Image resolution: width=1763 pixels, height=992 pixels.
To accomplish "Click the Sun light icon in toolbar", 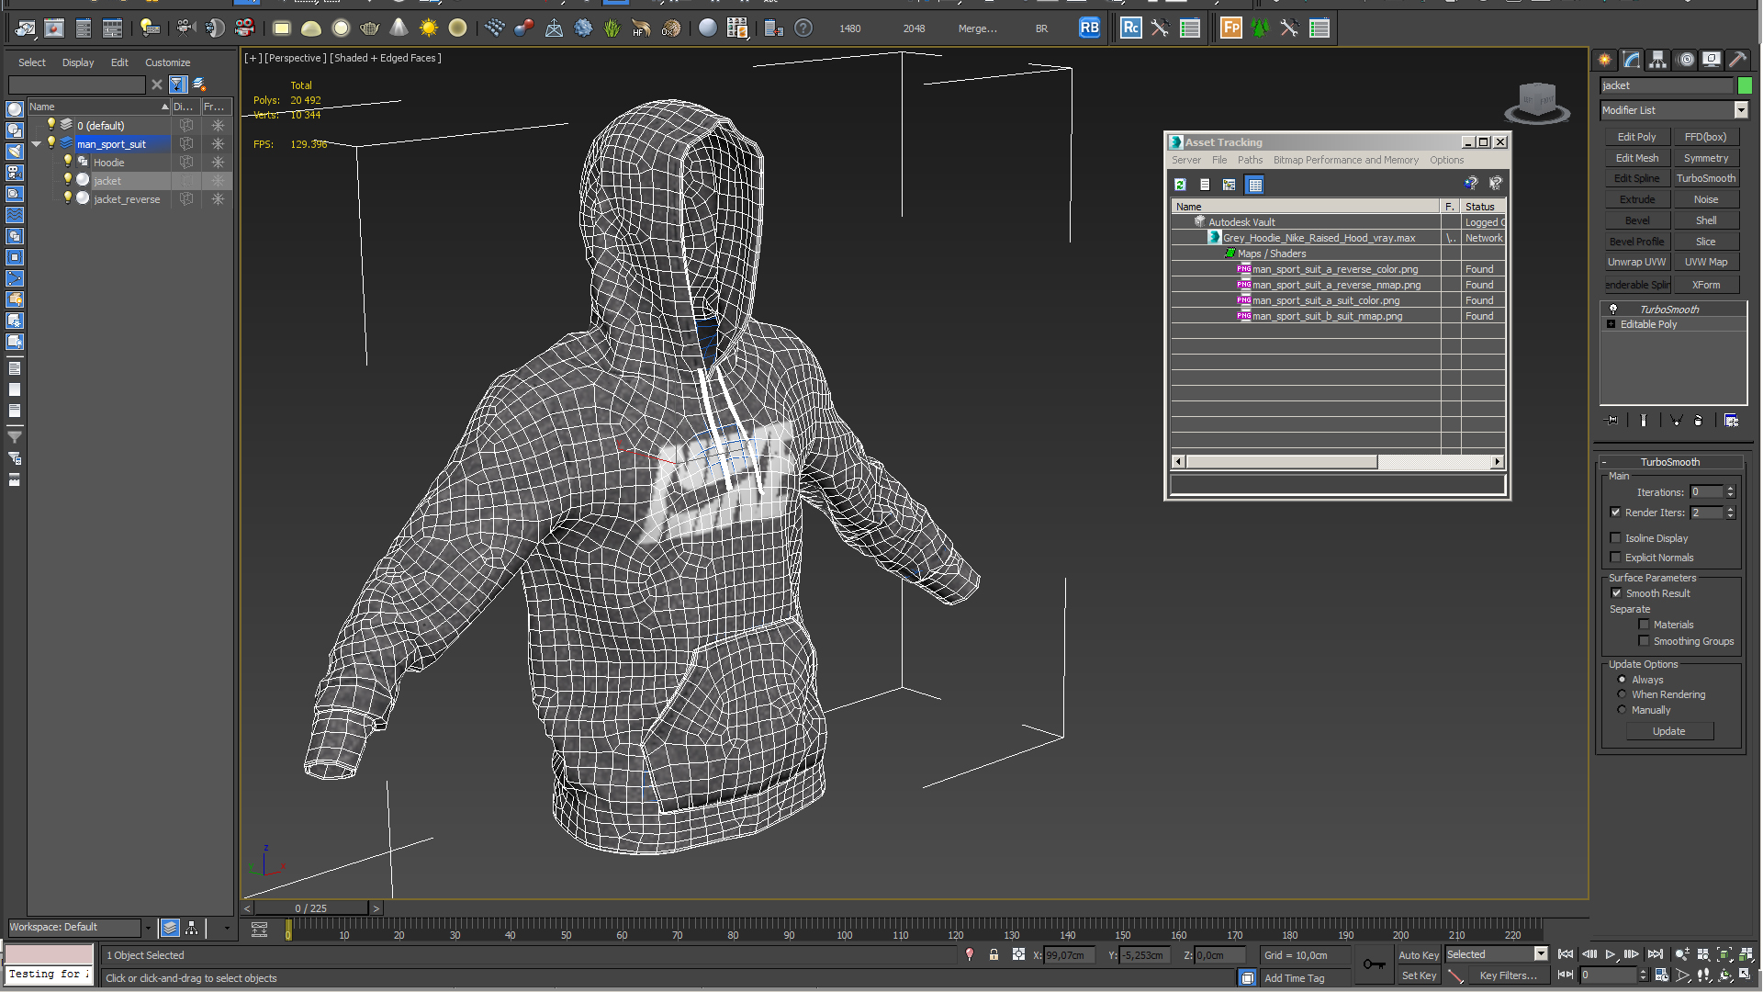I will 429,28.
